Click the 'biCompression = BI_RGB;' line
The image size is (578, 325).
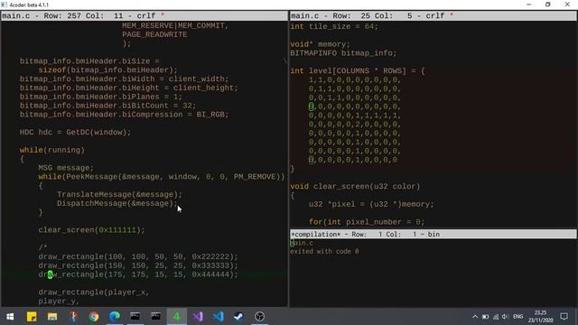point(125,115)
